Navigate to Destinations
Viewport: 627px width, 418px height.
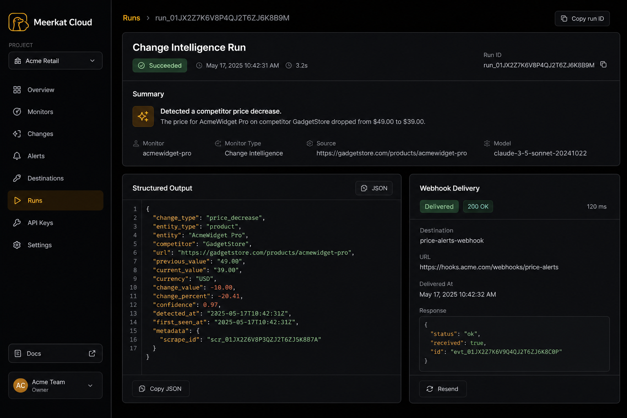point(56,178)
